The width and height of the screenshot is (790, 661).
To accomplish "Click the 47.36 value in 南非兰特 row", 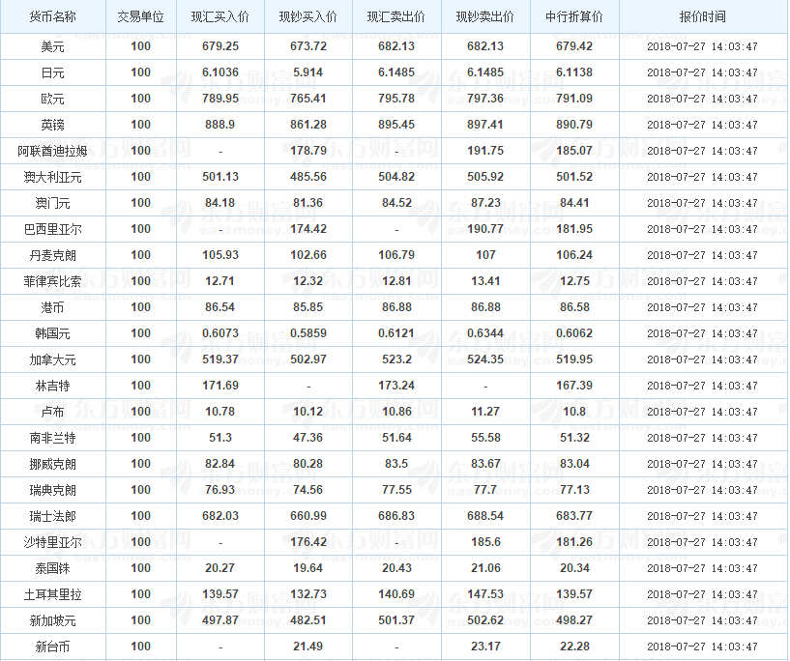I will 308,438.
